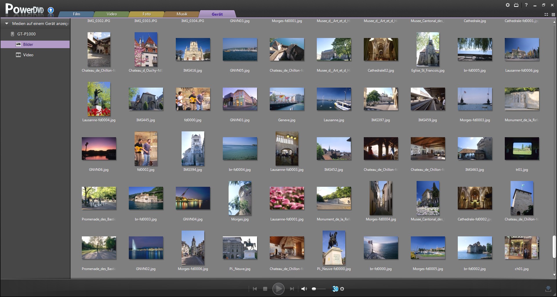Mute the volume speaker icon

point(304,289)
